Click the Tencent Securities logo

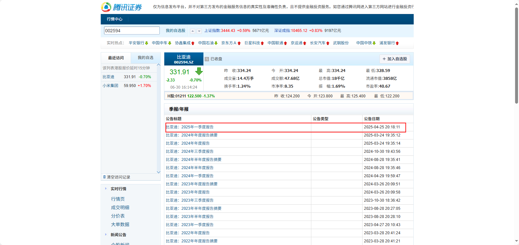[x=122, y=7]
